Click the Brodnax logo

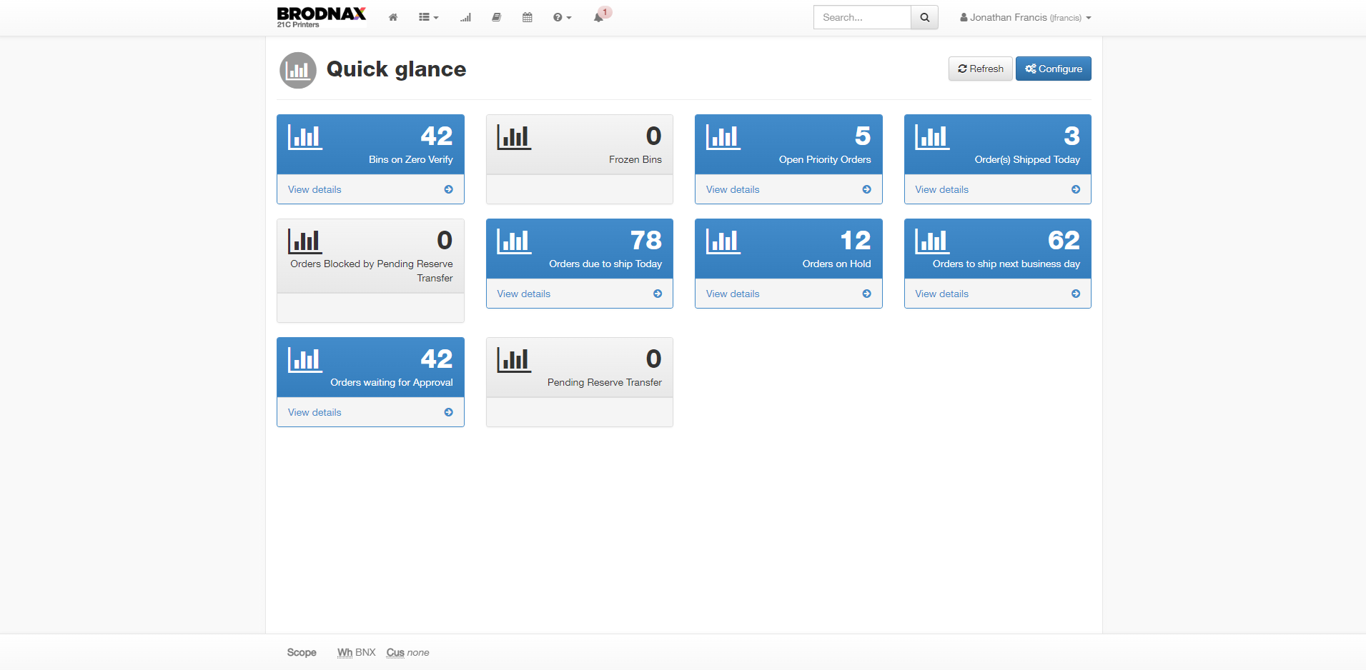pos(321,16)
